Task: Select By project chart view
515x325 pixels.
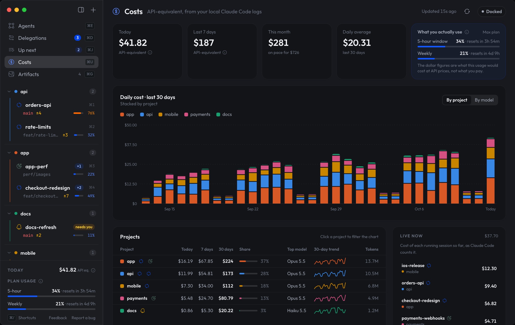Action: (x=457, y=100)
